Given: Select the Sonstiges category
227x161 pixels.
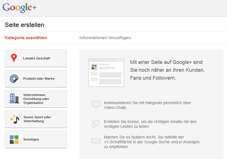Looking at the screenshot, I should click(36, 139).
